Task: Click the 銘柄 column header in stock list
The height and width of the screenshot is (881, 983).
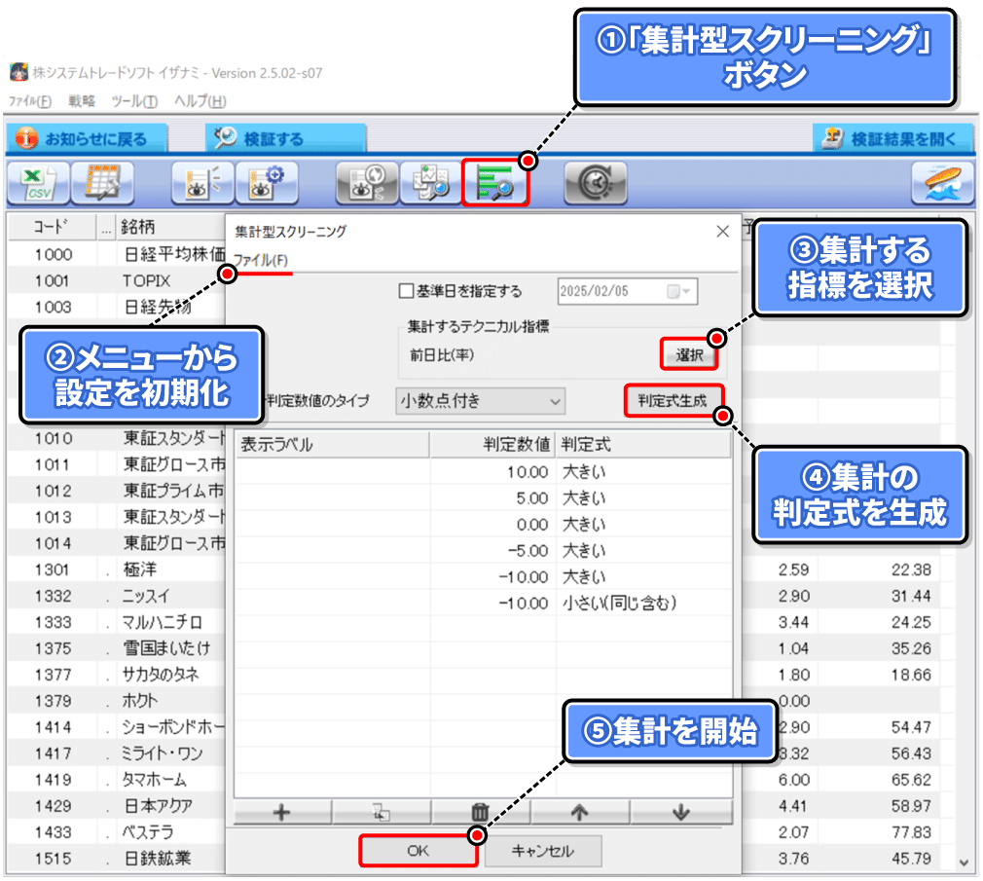Action: 170,227
